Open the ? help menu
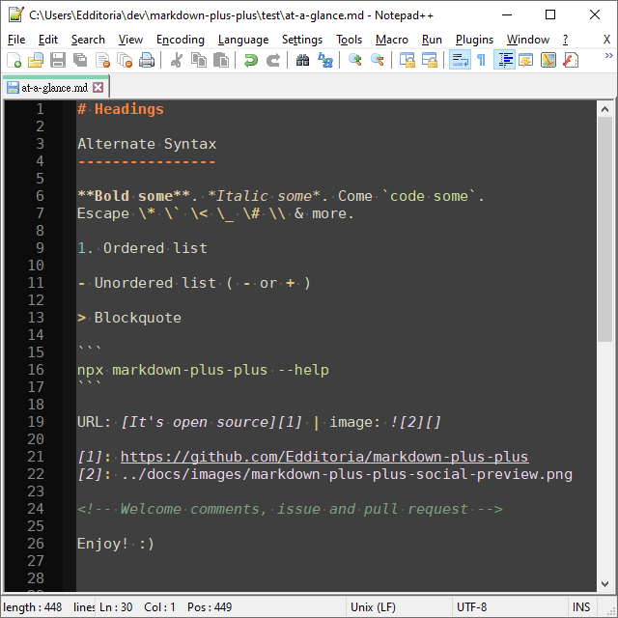 pos(565,40)
